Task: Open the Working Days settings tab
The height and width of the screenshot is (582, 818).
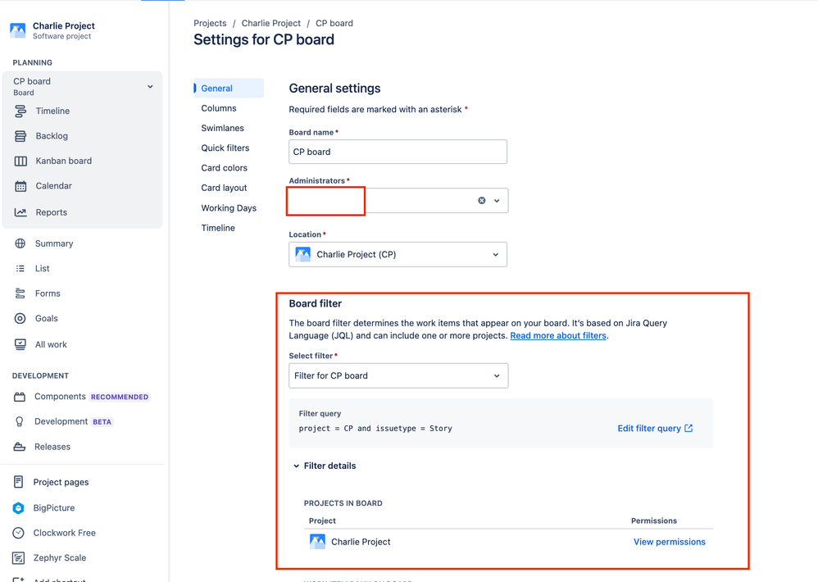Action: (229, 208)
